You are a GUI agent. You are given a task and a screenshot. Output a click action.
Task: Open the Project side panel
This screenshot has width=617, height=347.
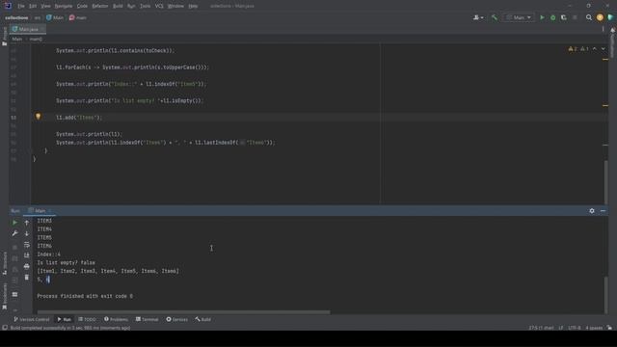[x=4, y=37]
